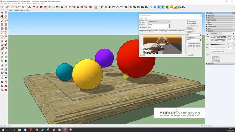
Task: Click the environment preview thumbnail
Action: coord(162,44)
